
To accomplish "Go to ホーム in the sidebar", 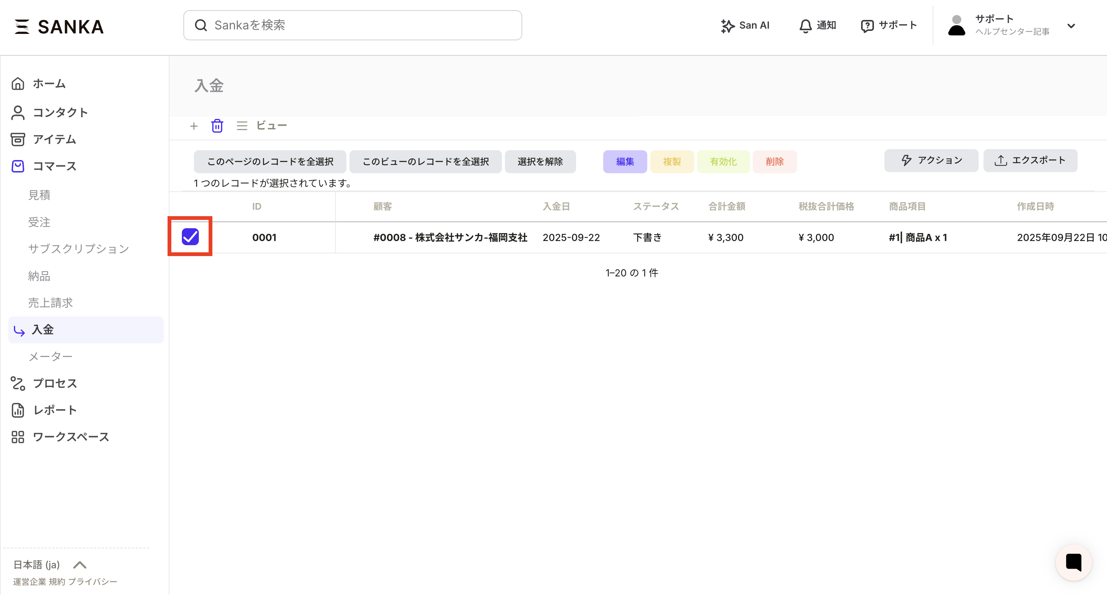I will tap(49, 83).
